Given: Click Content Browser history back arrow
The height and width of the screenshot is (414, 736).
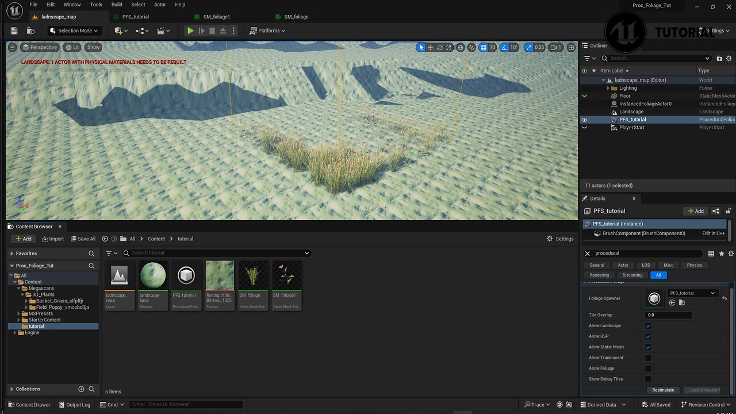Looking at the screenshot, I should tap(105, 239).
